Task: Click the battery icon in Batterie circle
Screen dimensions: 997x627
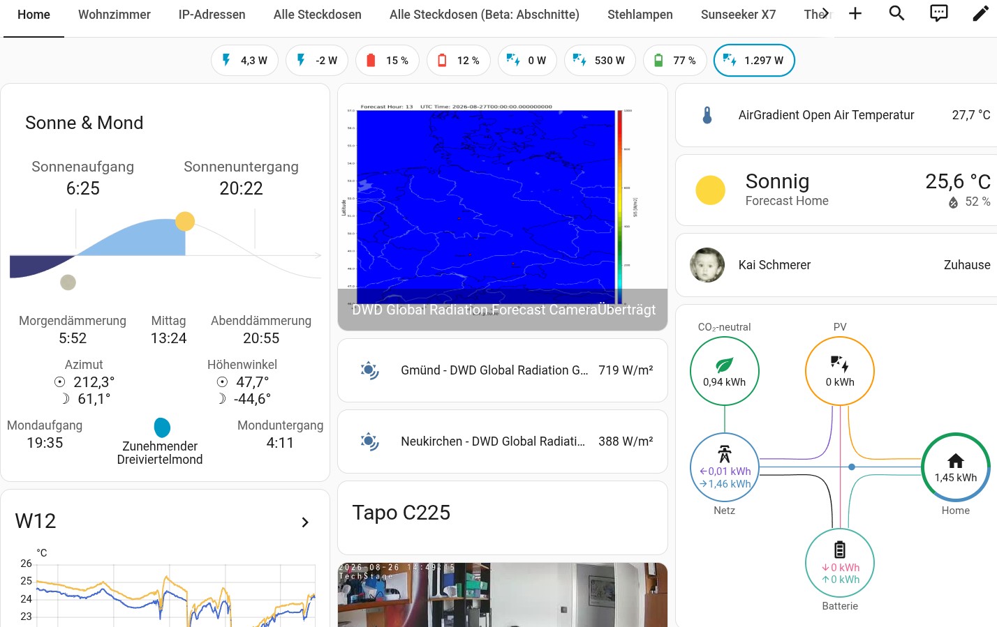Action: 840,550
